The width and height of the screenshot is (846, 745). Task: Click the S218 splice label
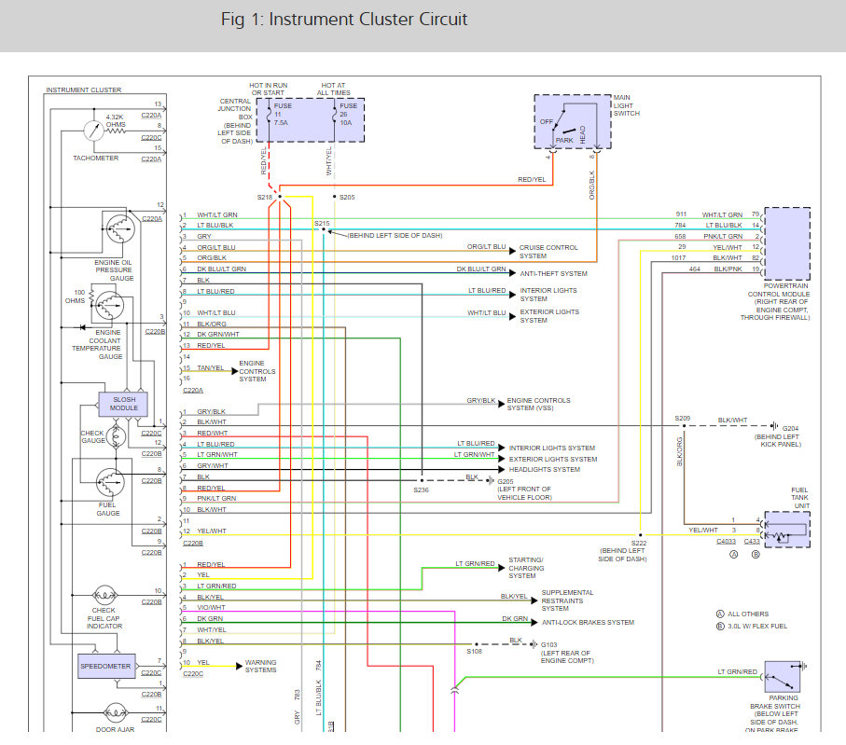265,198
